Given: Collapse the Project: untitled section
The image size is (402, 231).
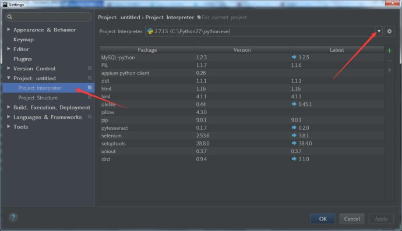Looking at the screenshot, I should [9, 77].
